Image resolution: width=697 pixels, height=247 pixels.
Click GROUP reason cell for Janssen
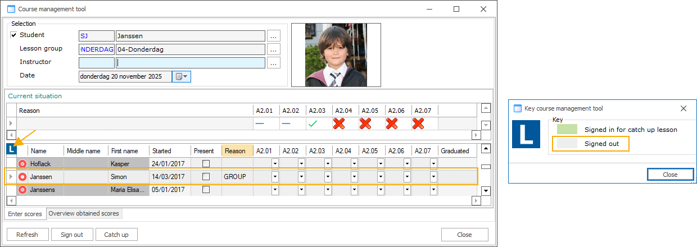click(237, 176)
